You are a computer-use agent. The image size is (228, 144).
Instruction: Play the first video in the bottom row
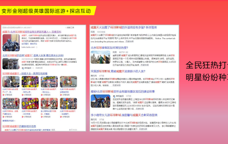click(x=11, y=104)
